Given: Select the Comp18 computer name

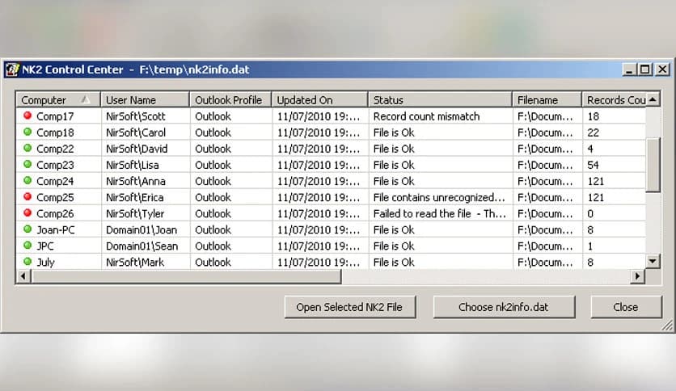Looking at the screenshot, I should pos(55,132).
